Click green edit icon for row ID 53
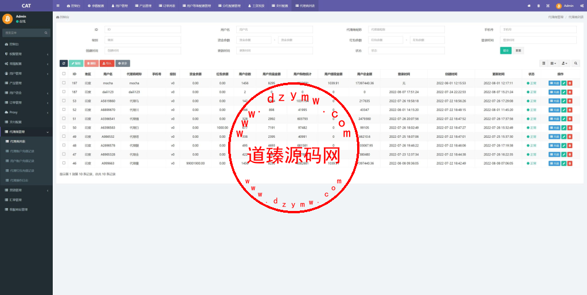This screenshot has height=295, width=587. pyautogui.click(x=564, y=101)
